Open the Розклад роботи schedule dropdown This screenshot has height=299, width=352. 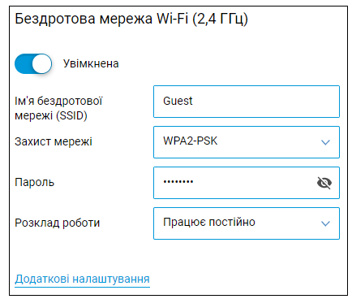click(x=247, y=223)
